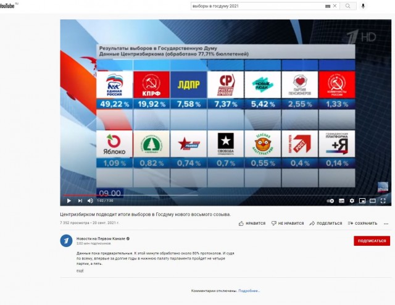Click the 49,22 % result value
The image size is (395, 305).
point(115,104)
